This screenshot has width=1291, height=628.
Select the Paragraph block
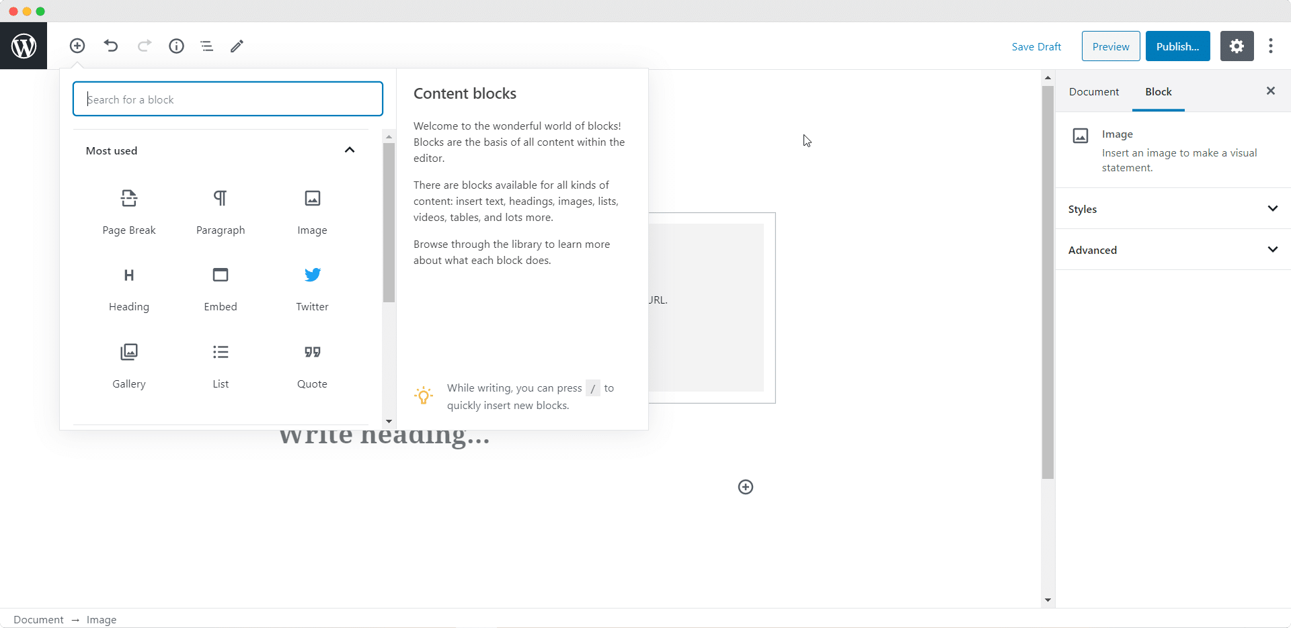click(x=220, y=212)
